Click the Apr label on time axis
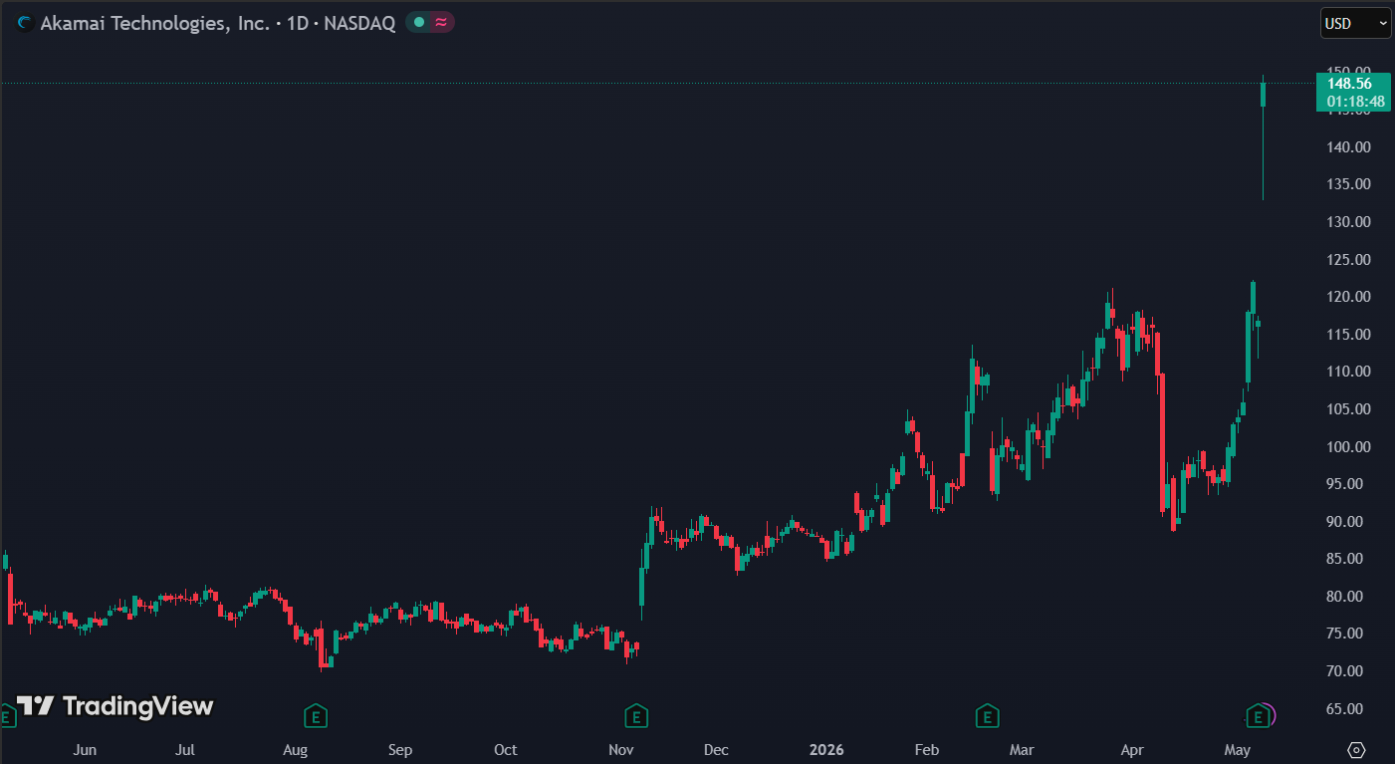The image size is (1395, 764). coord(1132,749)
